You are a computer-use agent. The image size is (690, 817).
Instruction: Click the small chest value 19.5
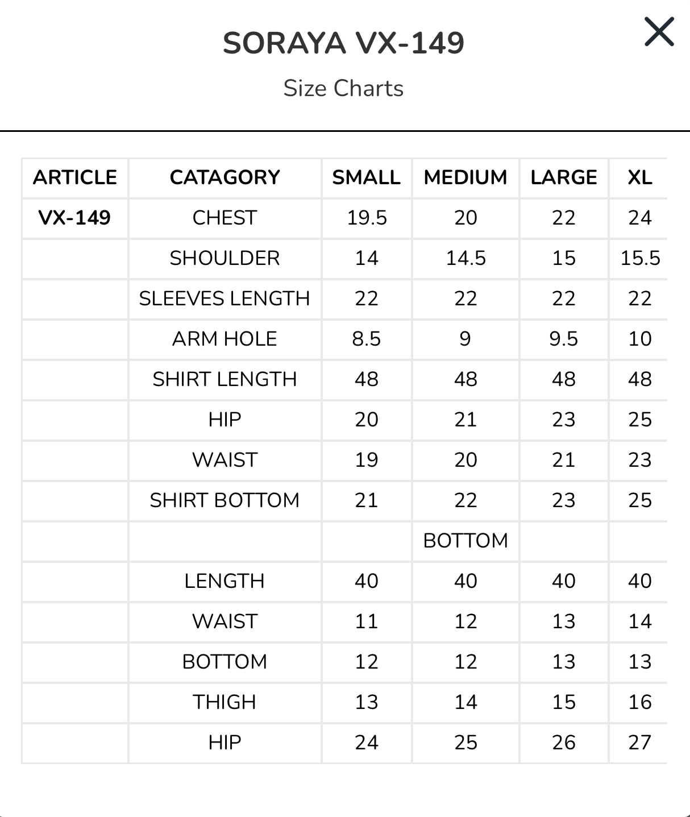point(367,218)
